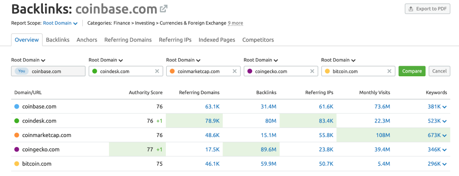459x176 pixels.
Task: Expand the 296K keywords chevron for bitcoin.com
Action: 444,164
